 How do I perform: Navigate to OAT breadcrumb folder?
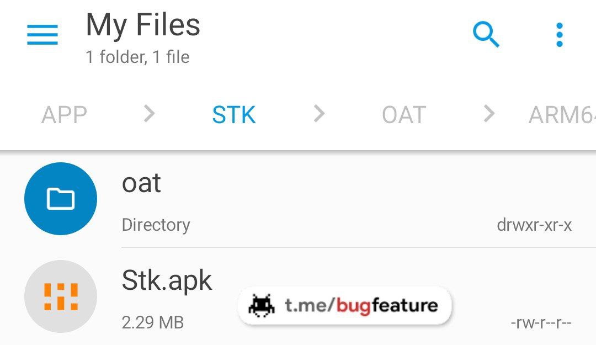(x=404, y=115)
